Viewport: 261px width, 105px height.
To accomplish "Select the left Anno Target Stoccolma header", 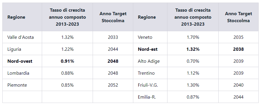I will [x=113, y=17].
